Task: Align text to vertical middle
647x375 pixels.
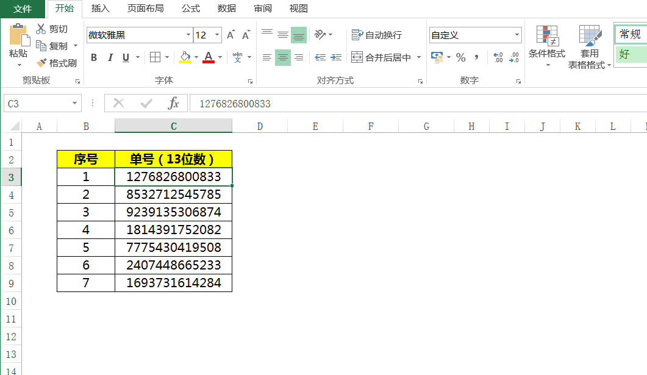Action: pos(283,35)
